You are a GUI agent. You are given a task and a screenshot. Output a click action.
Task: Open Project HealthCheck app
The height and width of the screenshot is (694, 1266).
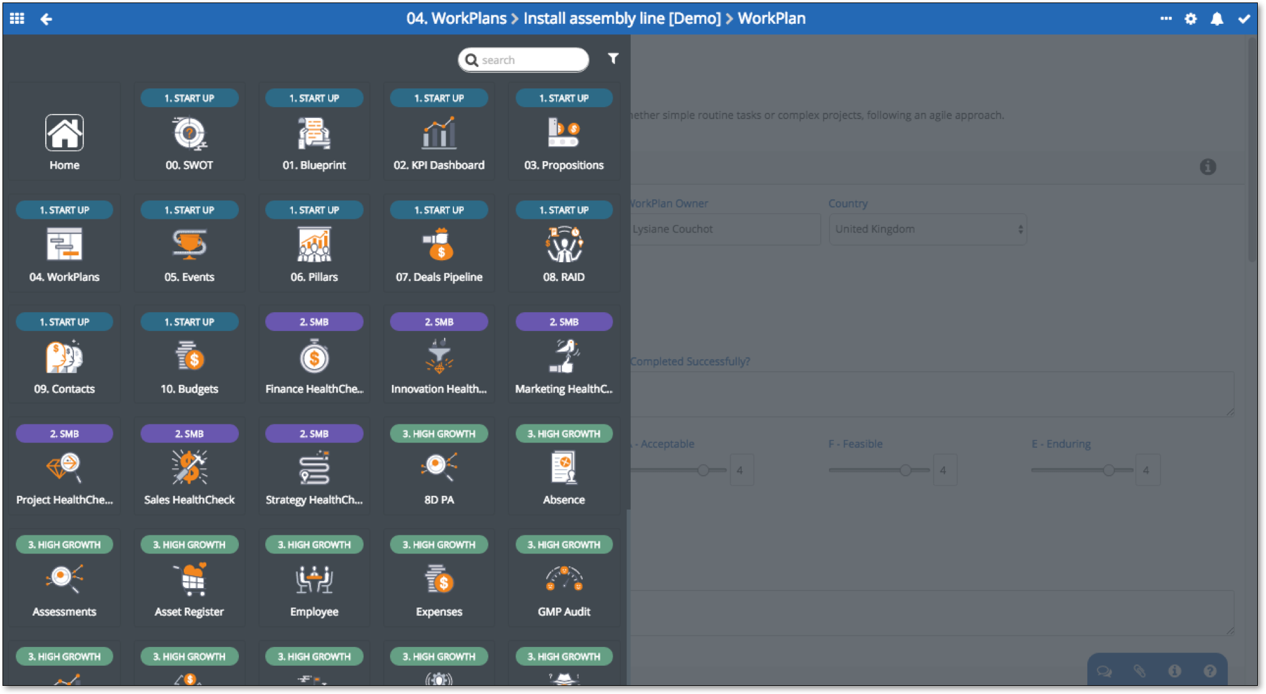coord(64,466)
